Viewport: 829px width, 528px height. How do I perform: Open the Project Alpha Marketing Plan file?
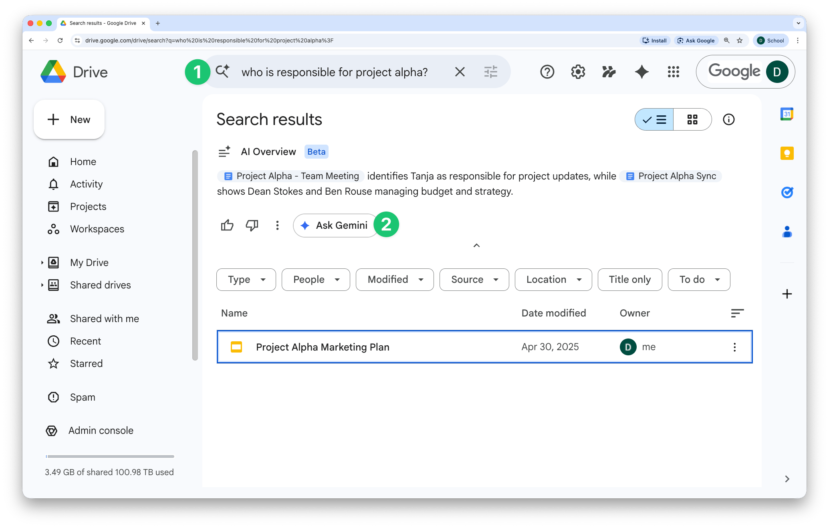coord(323,347)
